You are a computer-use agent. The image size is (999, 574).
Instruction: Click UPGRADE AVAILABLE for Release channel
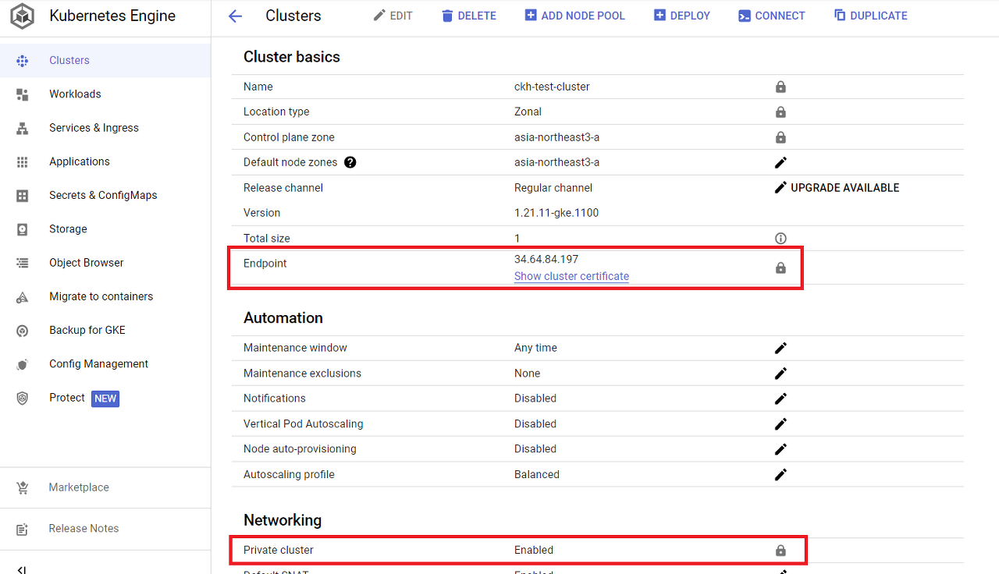[x=837, y=188]
